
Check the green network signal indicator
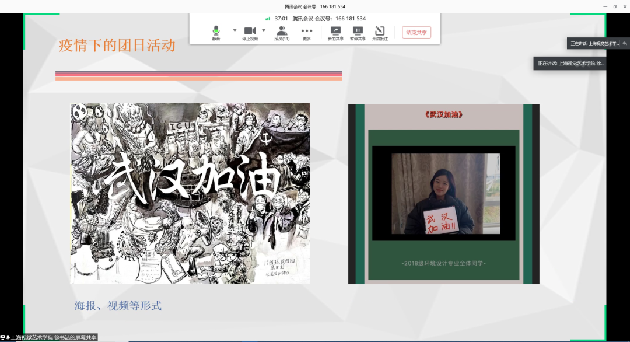click(x=268, y=19)
